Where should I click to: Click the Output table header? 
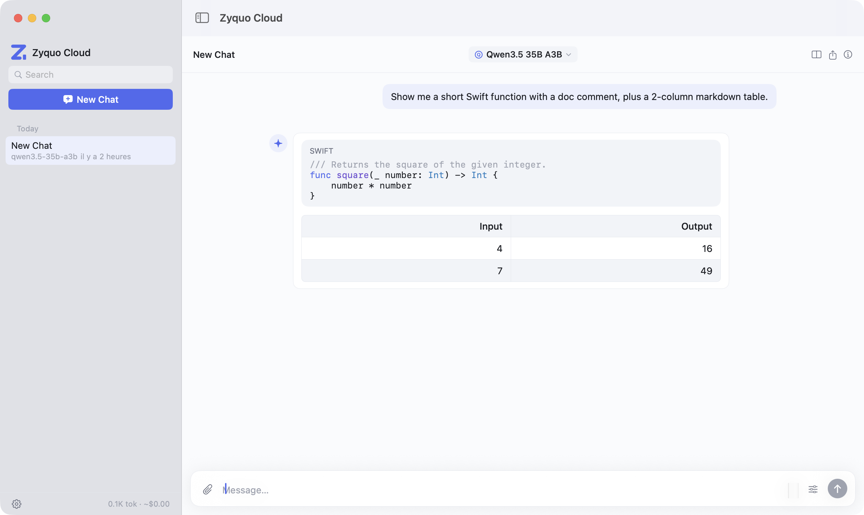pos(616,226)
